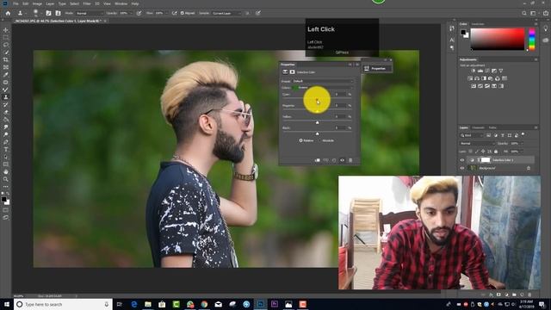Add a Brightness/Contrast adjustment
551x310 pixels.
point(474,71)
